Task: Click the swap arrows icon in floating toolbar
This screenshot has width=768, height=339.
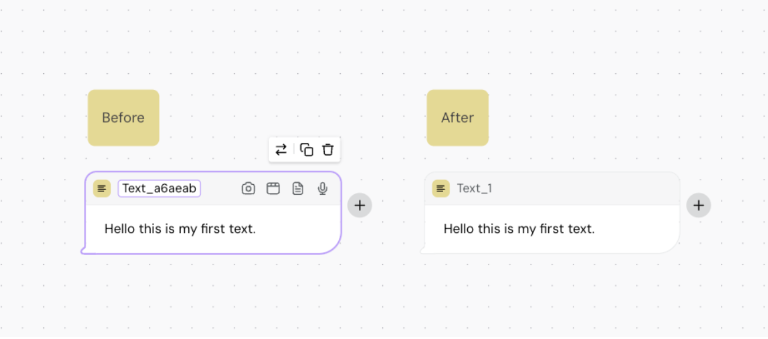Action: (281, 150)
